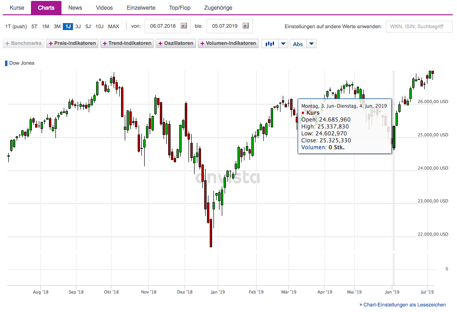Set chart period to 5J
457x312 pixels.
(x=88, y=26)
